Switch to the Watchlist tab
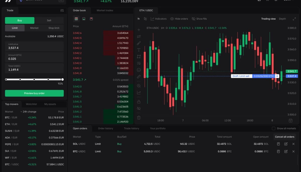This screenshot has height=172, width=301. pyautogui.click(x=31, y=104)
